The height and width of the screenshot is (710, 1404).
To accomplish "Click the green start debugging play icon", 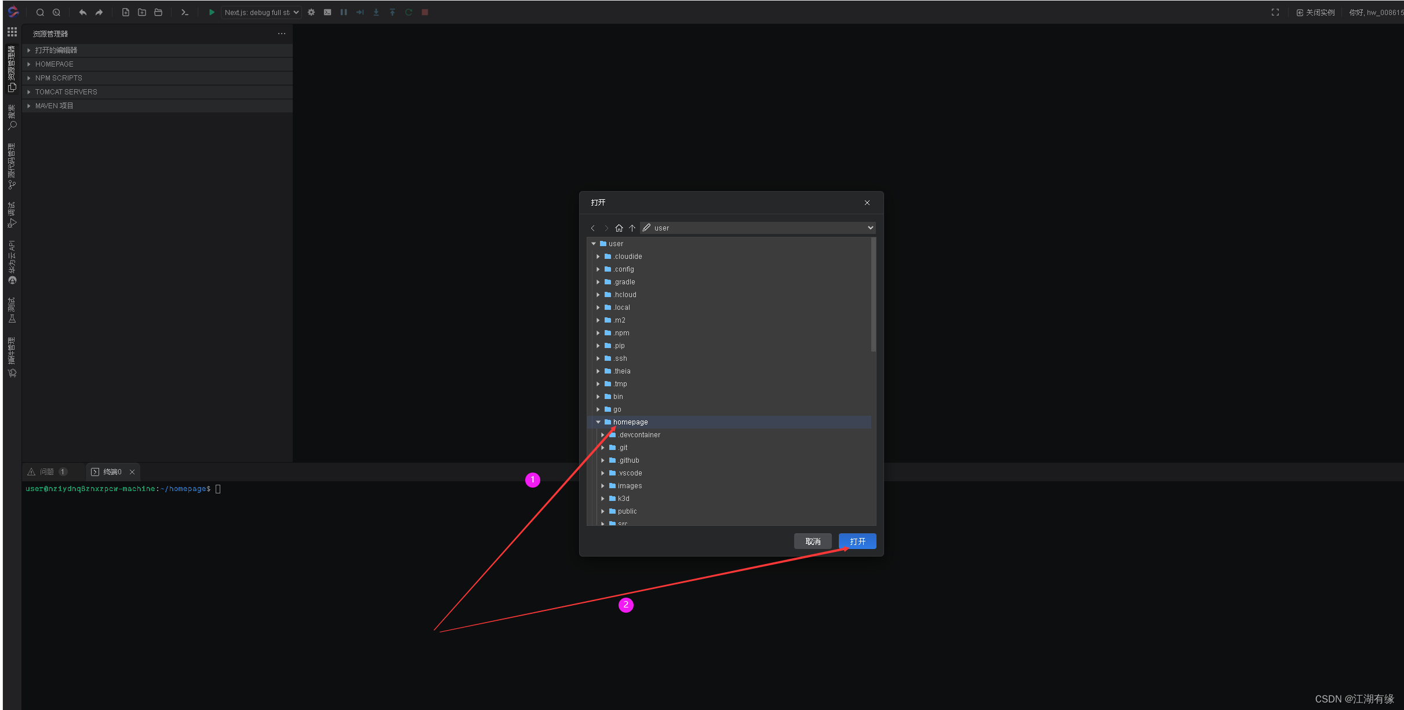I will click(212, 12).
